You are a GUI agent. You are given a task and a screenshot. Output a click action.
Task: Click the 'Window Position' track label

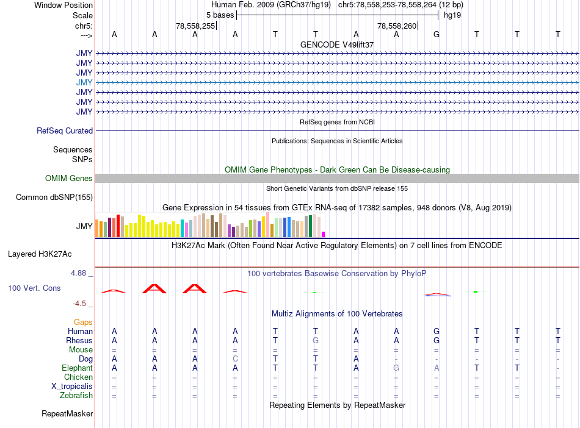click(63, 5)
